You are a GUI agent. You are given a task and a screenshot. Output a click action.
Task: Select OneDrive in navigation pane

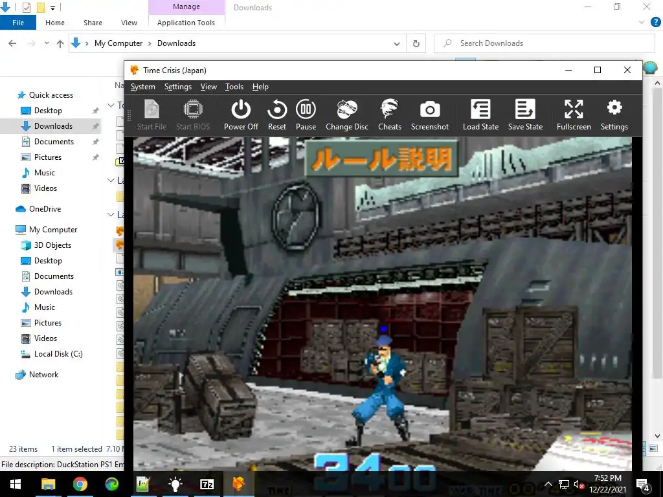point(45,209)
